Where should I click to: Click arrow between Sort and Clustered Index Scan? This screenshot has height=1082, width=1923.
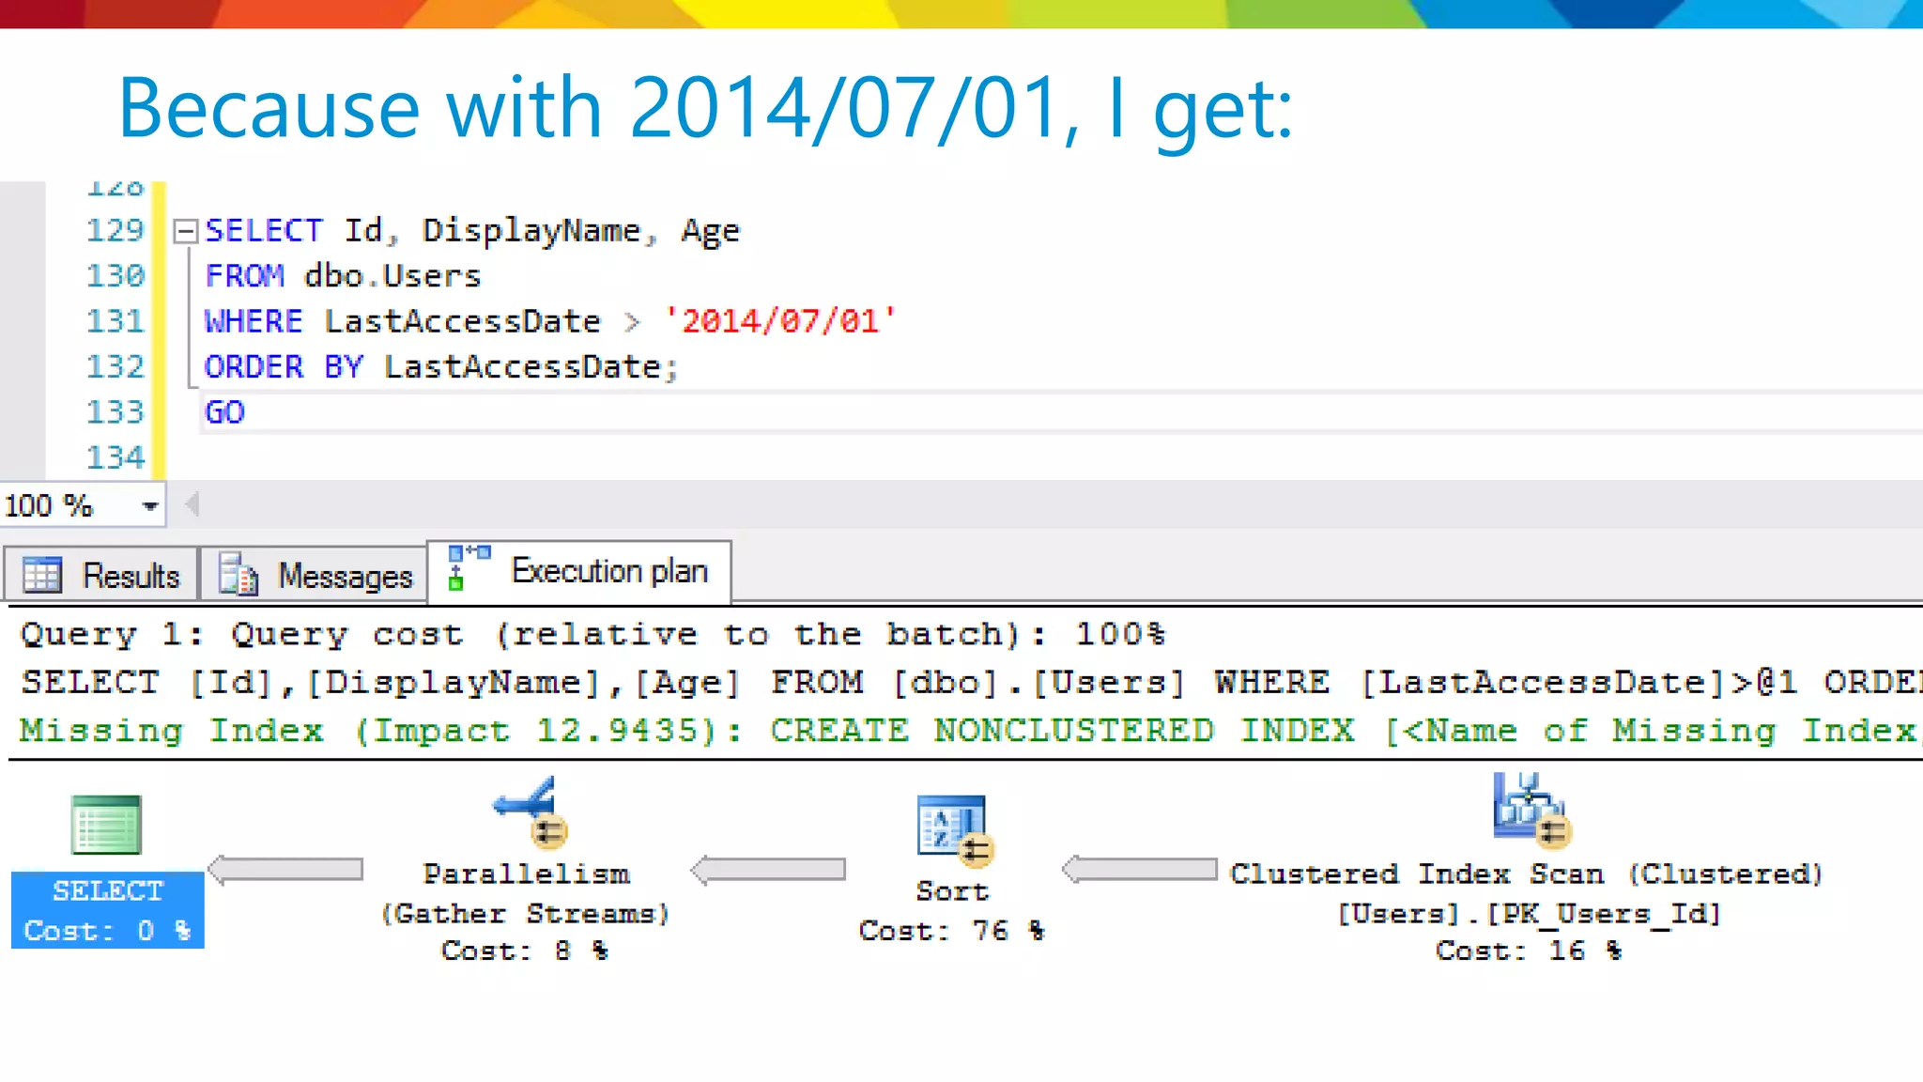[1139, 870]
